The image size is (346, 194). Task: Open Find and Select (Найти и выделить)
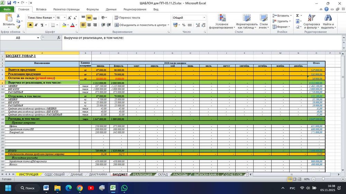tap(328, 21)
